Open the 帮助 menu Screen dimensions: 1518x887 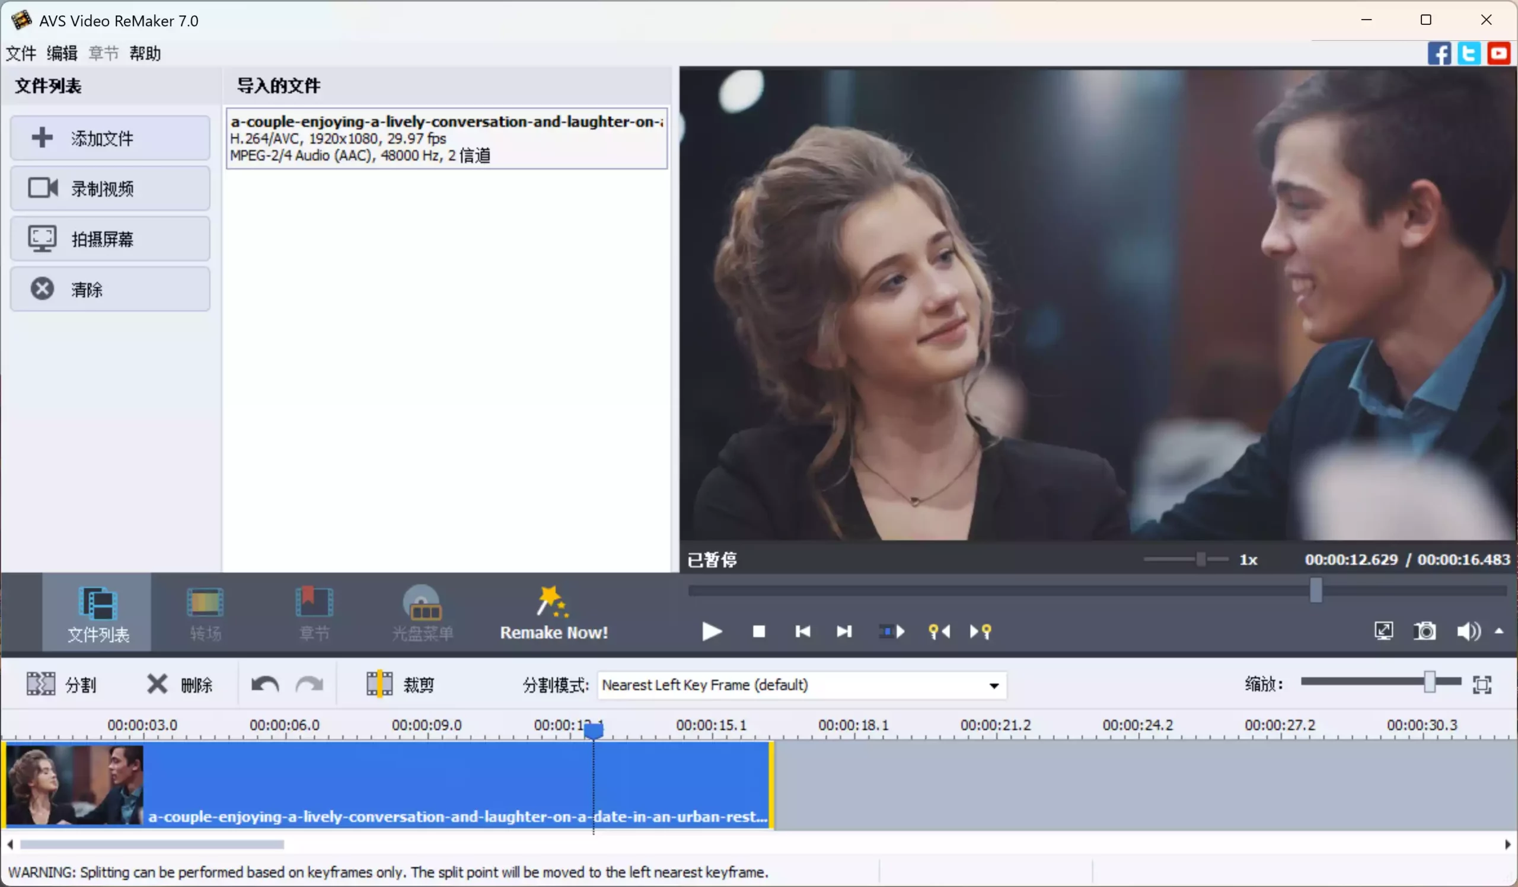(145, 53)
